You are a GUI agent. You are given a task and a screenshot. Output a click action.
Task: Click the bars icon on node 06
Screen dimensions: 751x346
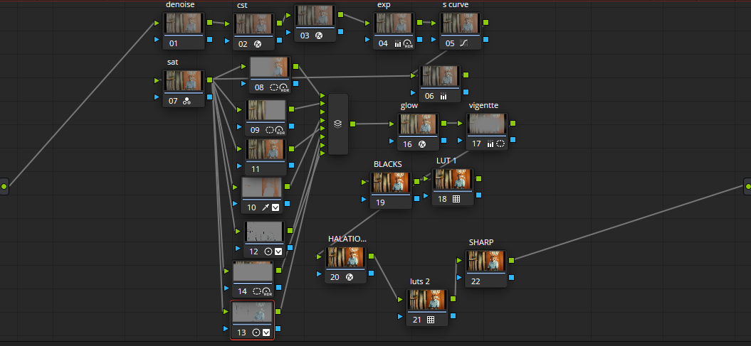click(x=443, y=96)
